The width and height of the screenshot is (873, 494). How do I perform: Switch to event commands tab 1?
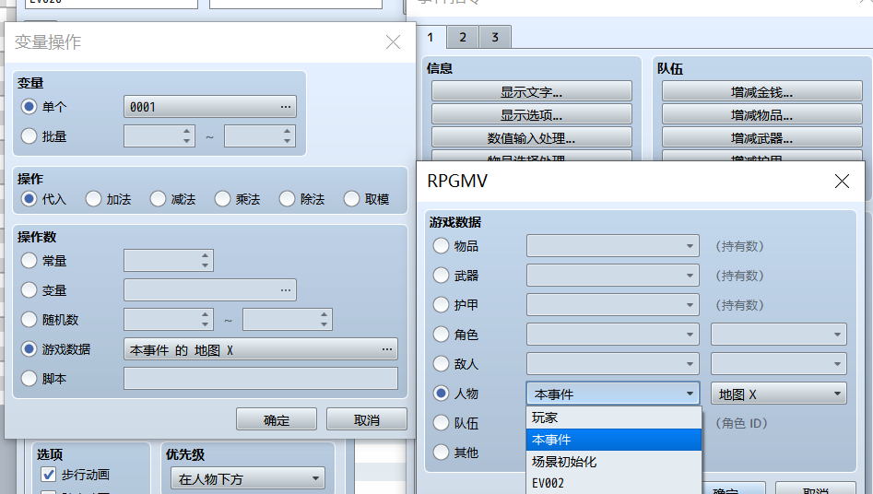[431, 37]
